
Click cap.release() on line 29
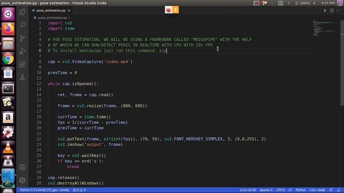[63, 177]
